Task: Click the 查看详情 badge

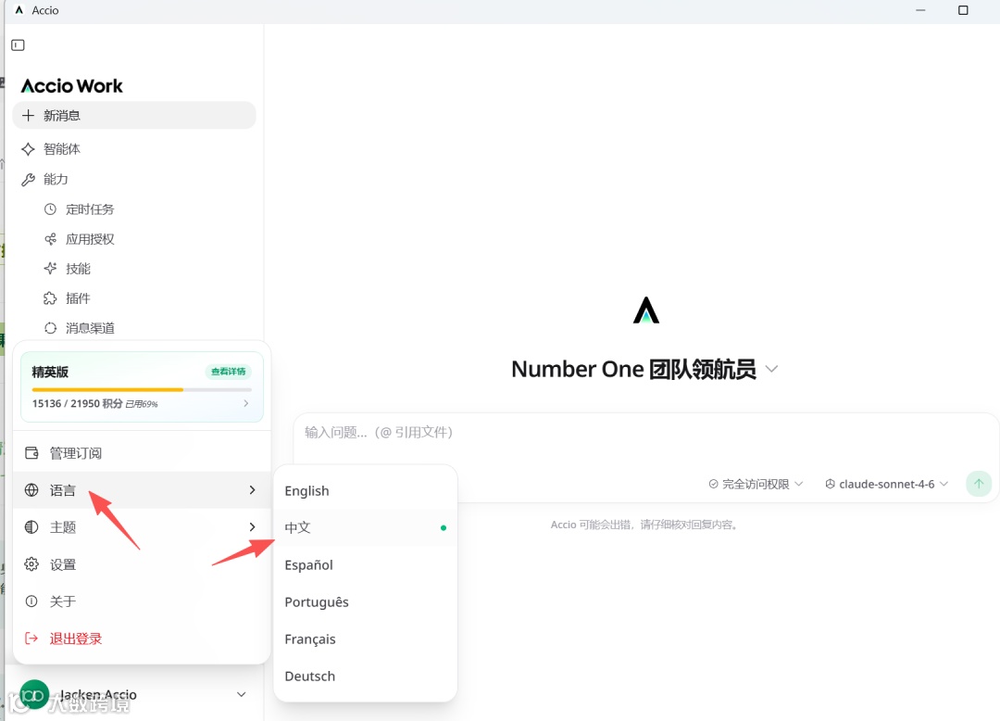Action: (x=228, y=372)
